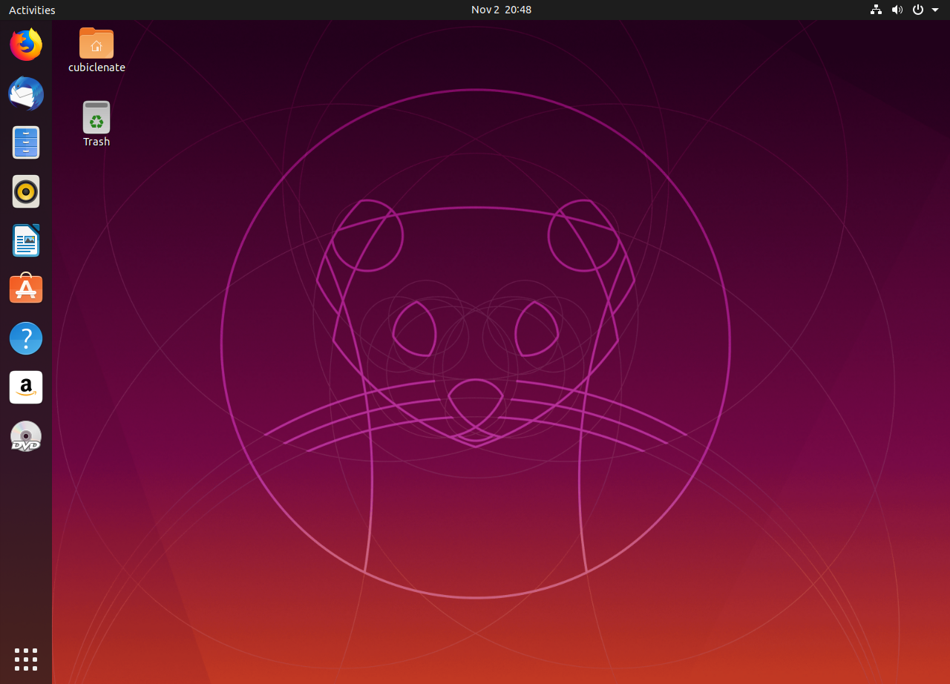Open the cubiclenate home folder

tap(96, 43)
